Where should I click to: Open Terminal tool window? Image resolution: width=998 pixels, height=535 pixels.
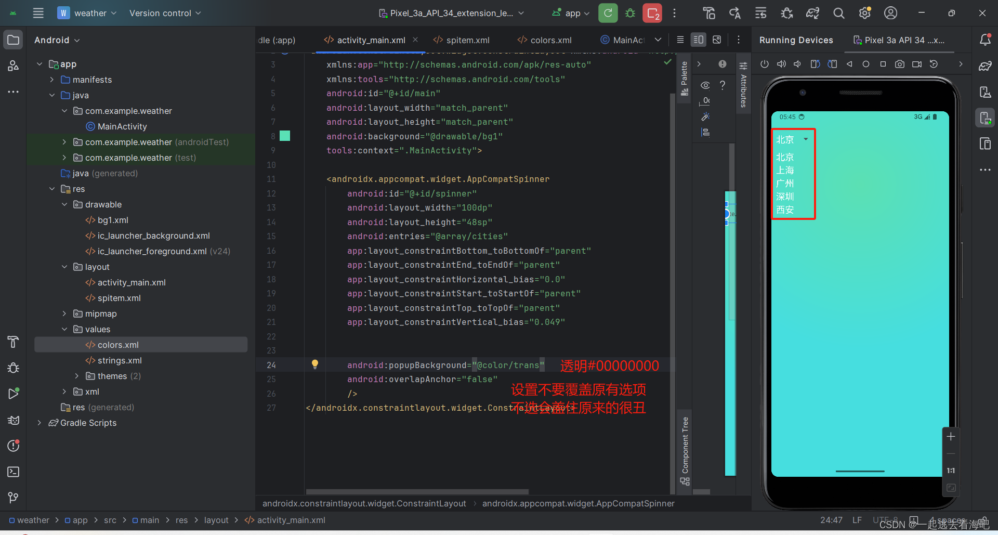coord(13,472)
